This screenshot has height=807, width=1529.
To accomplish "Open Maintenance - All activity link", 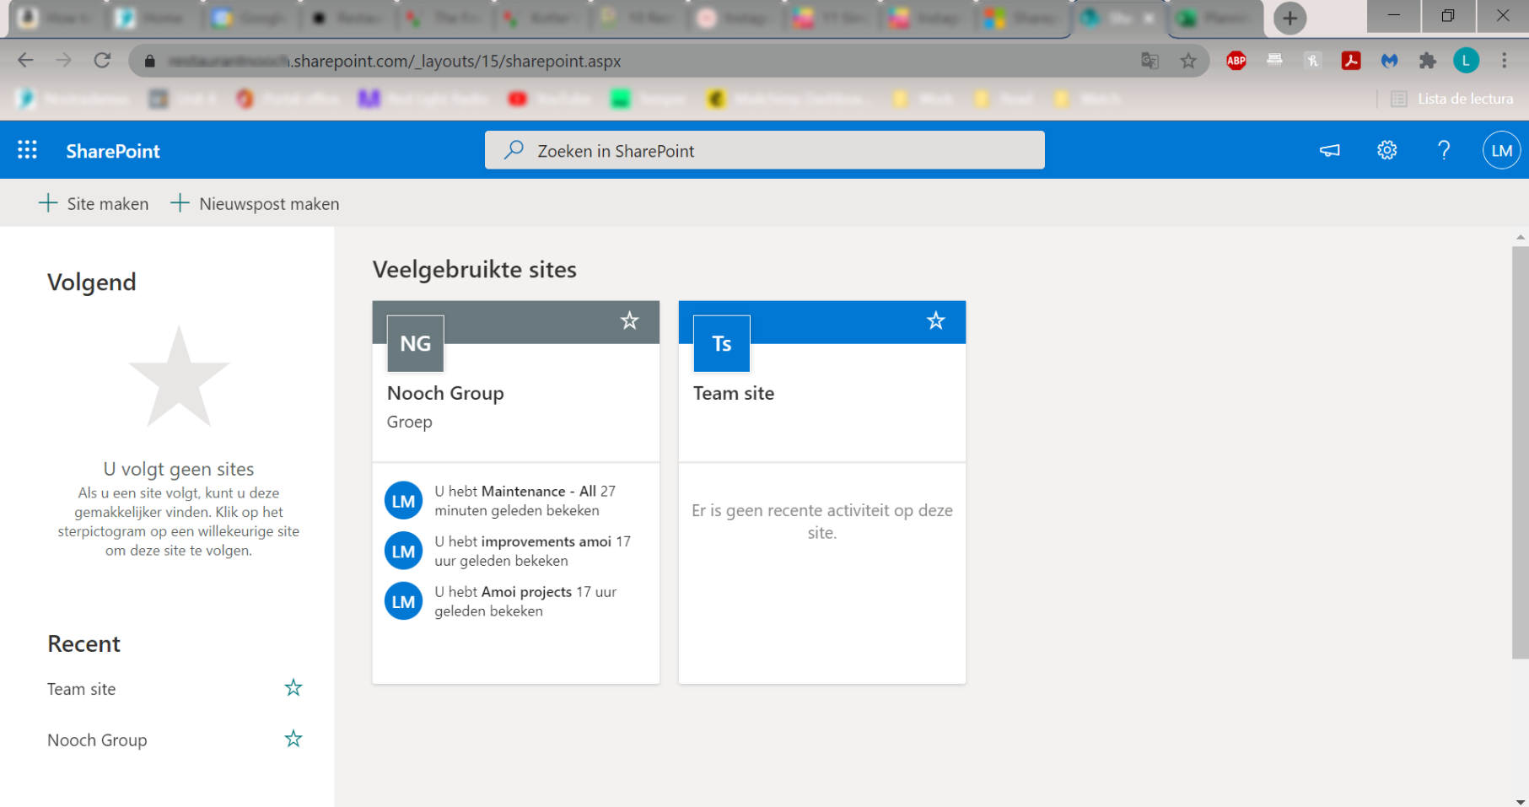I will 539,491.
